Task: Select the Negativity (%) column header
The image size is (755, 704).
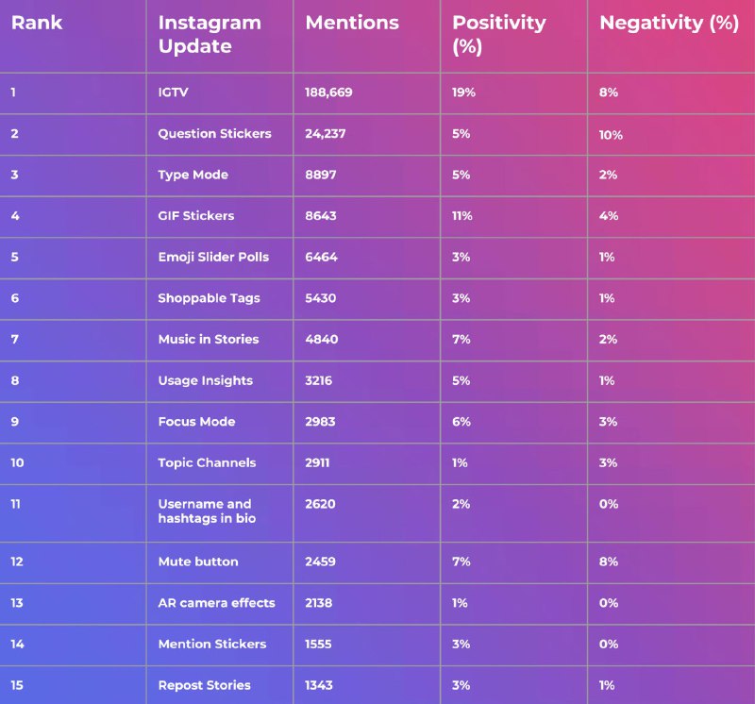Action: [x=669, y=23]
